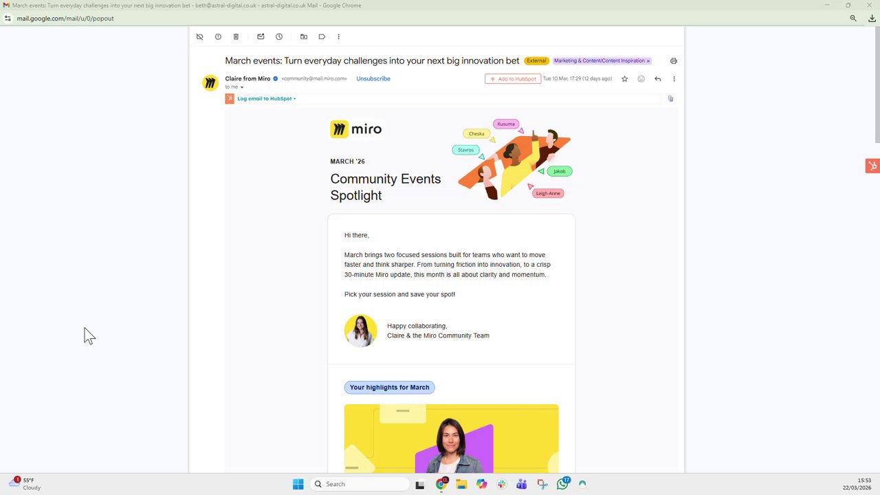This screenshot has width=880, height=495.
Task: Reply using the arrow icon
Action: tap(658, 79)
